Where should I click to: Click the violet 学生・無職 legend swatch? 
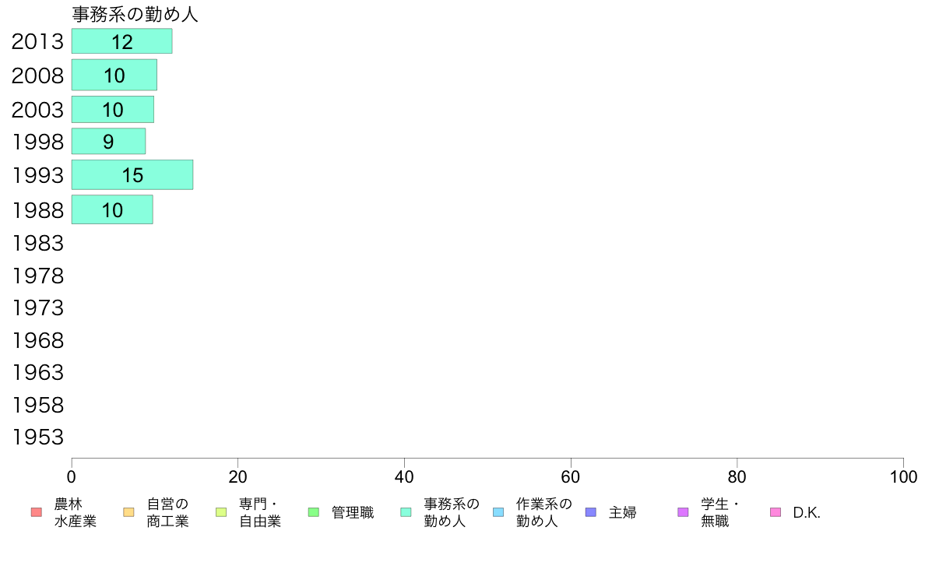683,512
